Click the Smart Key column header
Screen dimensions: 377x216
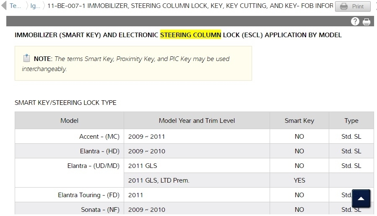click(299, 121)
